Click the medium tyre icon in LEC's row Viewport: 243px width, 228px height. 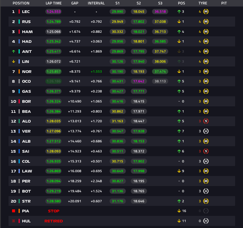[x=206, y=11]
